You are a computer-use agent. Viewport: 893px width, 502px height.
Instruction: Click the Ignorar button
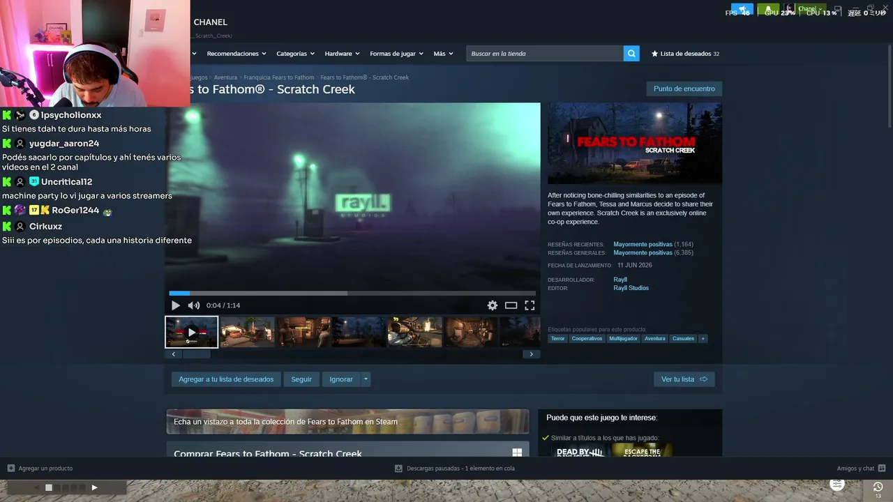[341, 379]
